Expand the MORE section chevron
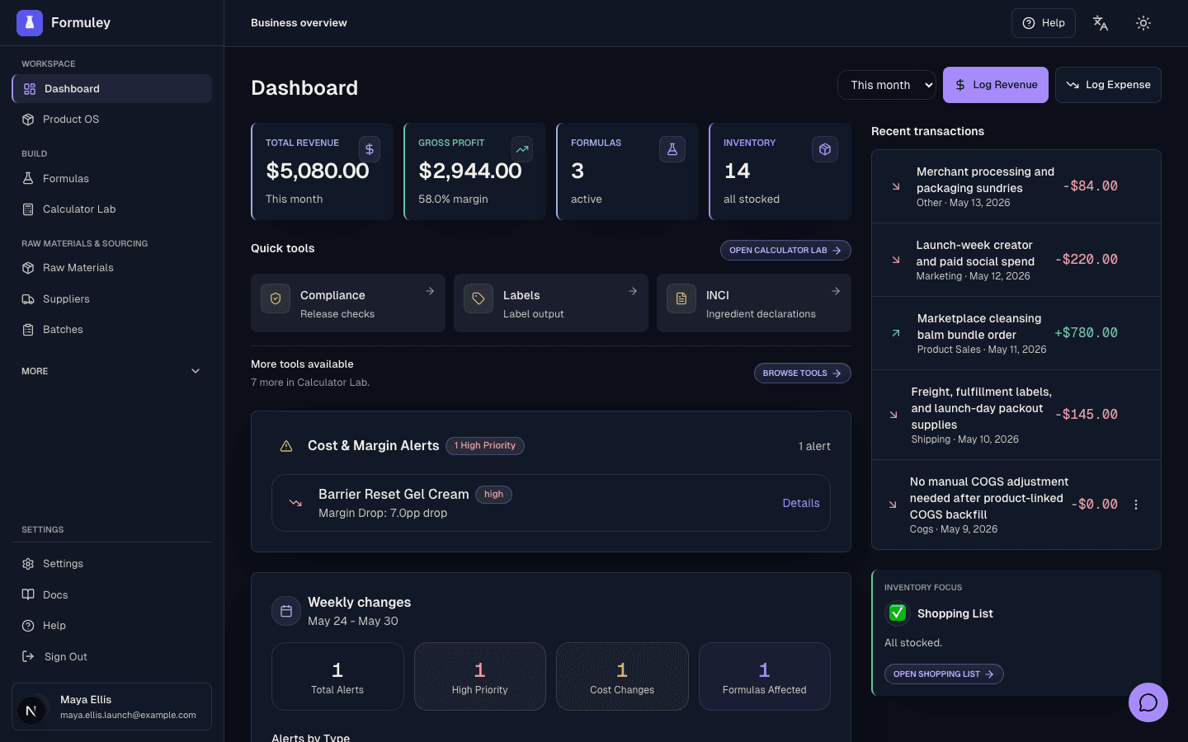The height and width of the screenshot is (742, 1188). 196,371
